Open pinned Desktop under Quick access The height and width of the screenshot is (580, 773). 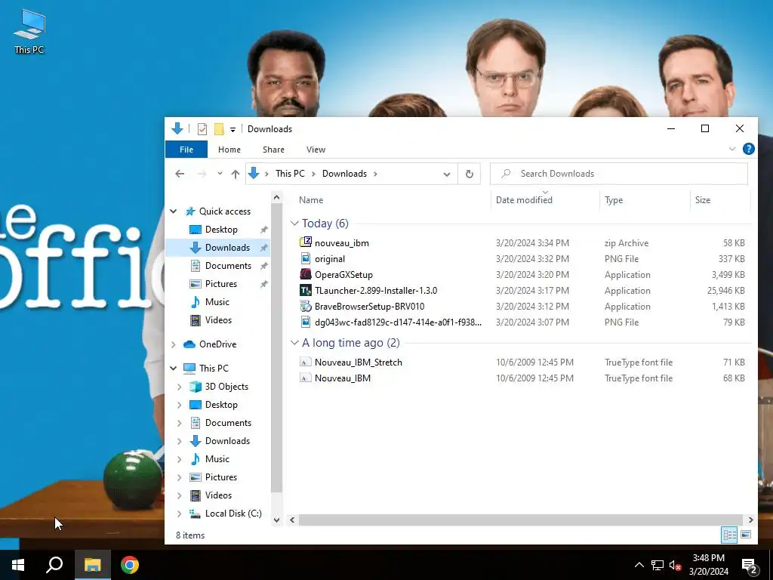click(x=221, y=230)
